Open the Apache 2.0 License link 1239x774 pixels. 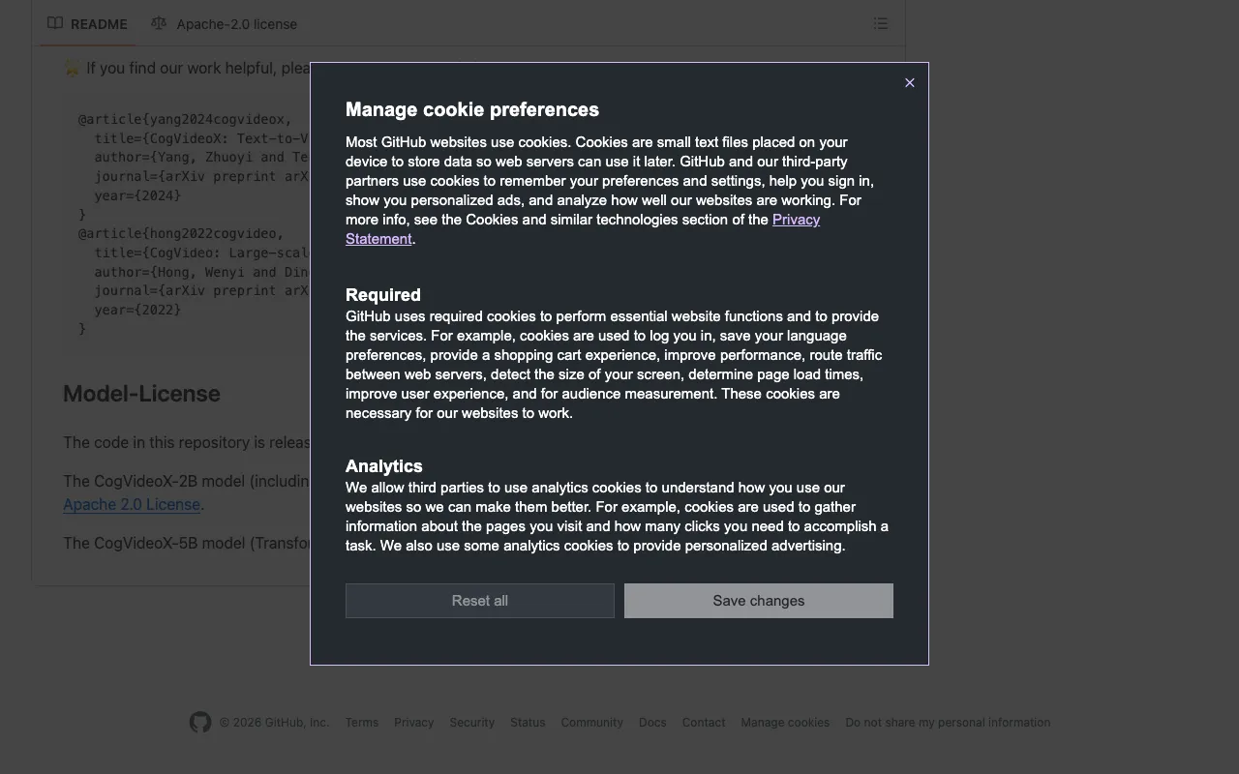coord(132,504)
